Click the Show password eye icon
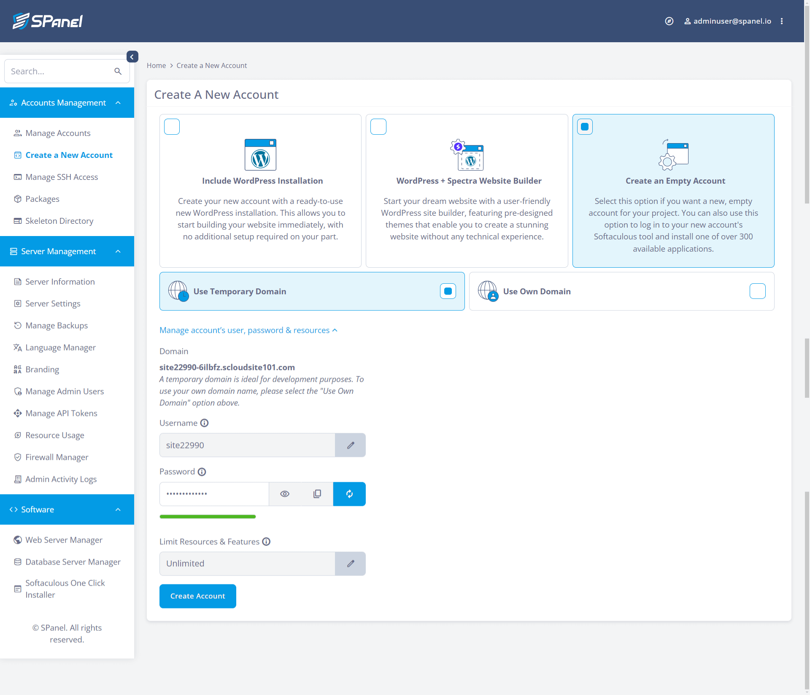This screenshot has height=695, width=810. tap(284, 494)
